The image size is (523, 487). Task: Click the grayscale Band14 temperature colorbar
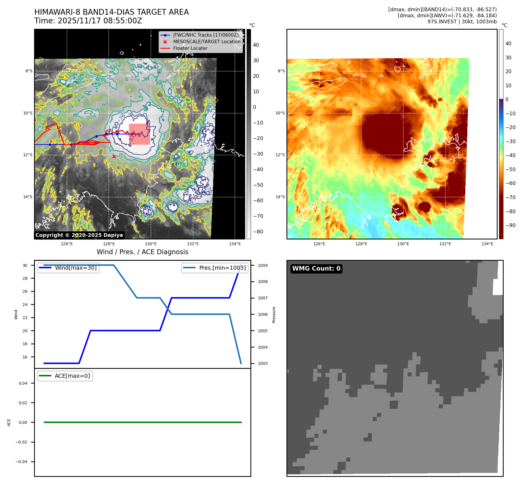click(x=249, y=134)
